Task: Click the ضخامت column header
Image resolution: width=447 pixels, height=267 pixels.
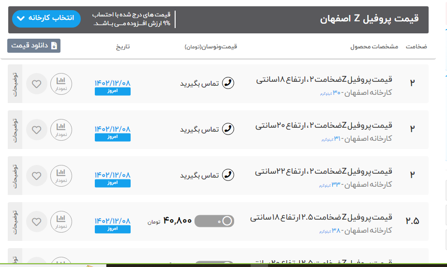Action: tap(416, 47)
